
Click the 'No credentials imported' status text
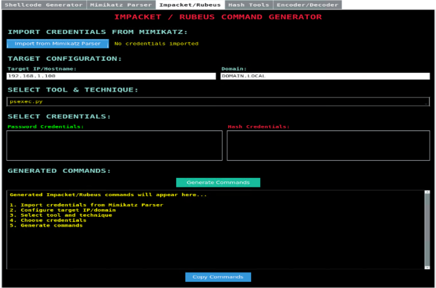tap(156, 43)
